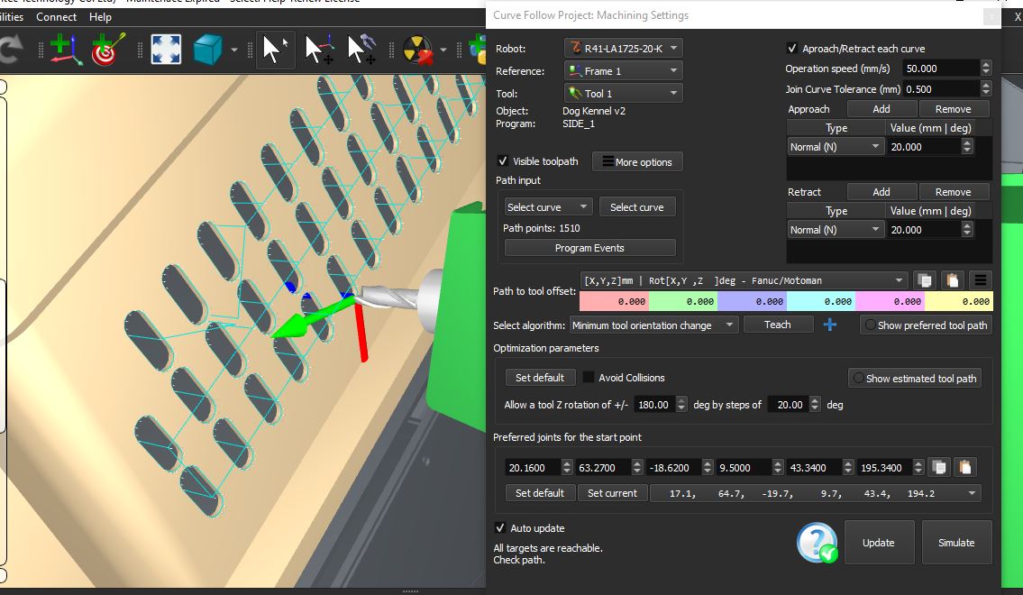The image size is (1023, 595).
Task: Click the pink X offset field
Action: 613,302
